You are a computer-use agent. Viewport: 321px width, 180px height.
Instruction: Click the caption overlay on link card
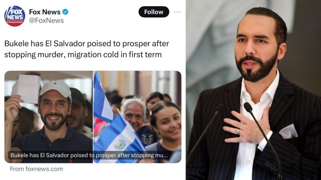point(89,155)
